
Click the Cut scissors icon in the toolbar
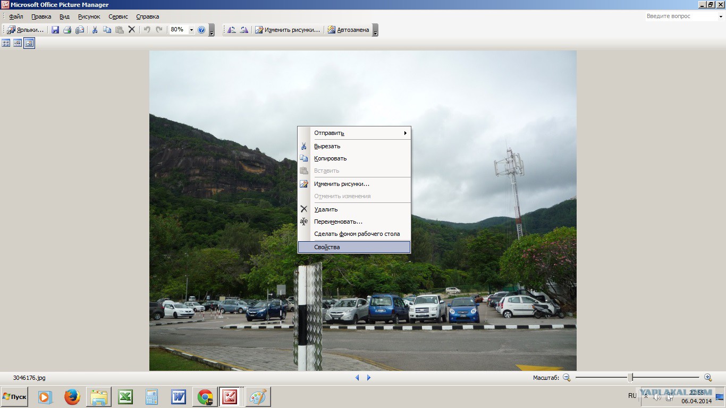click(95, 30)
